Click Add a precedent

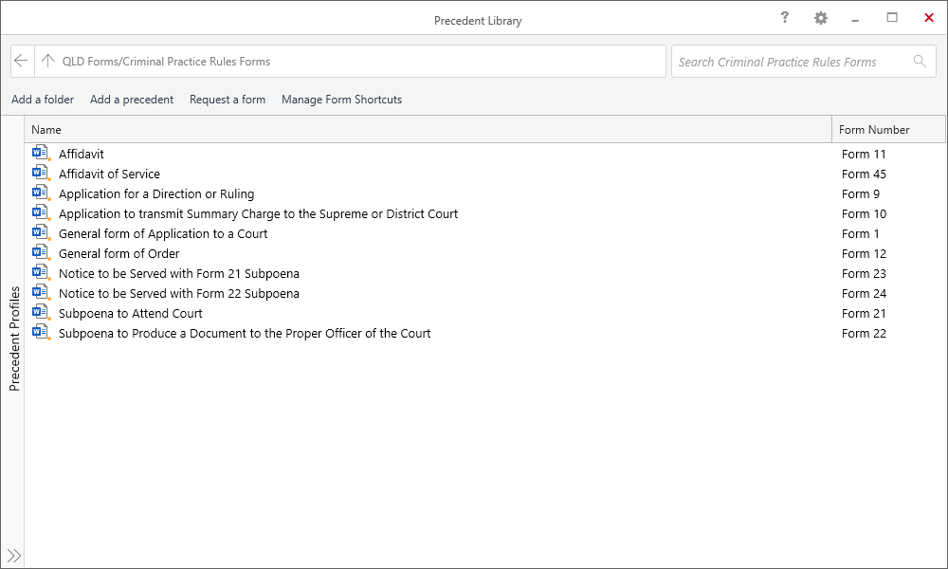tap(132, 100)
